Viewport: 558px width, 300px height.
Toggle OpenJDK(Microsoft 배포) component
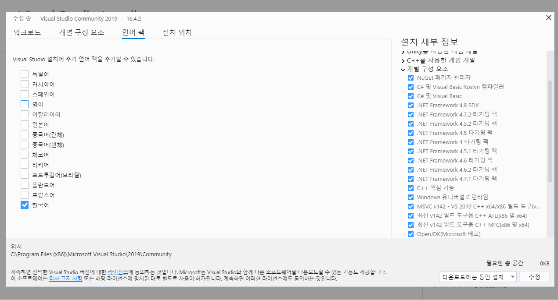(x=411, y=234)
